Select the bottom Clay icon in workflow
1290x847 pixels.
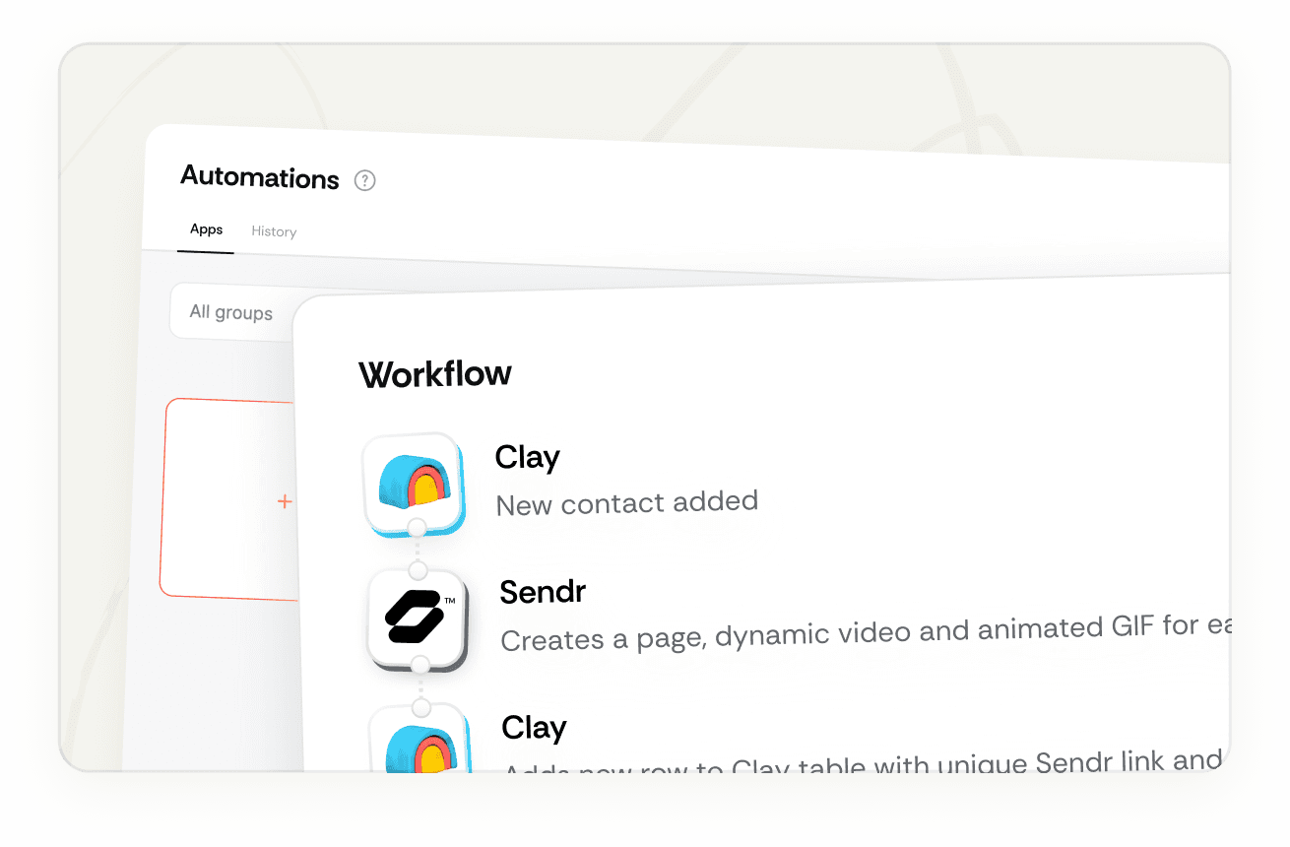[x=419, y=740]
